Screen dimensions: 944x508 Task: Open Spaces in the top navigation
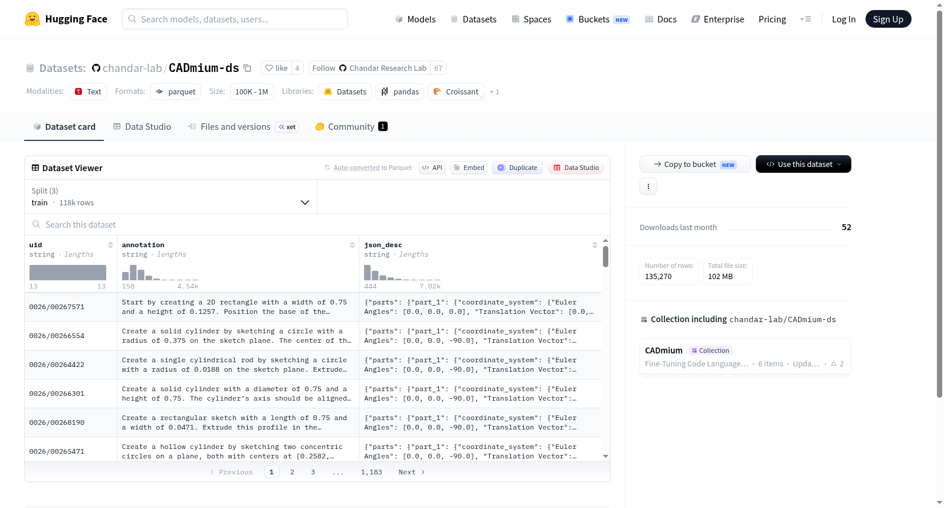click(531, 19)
